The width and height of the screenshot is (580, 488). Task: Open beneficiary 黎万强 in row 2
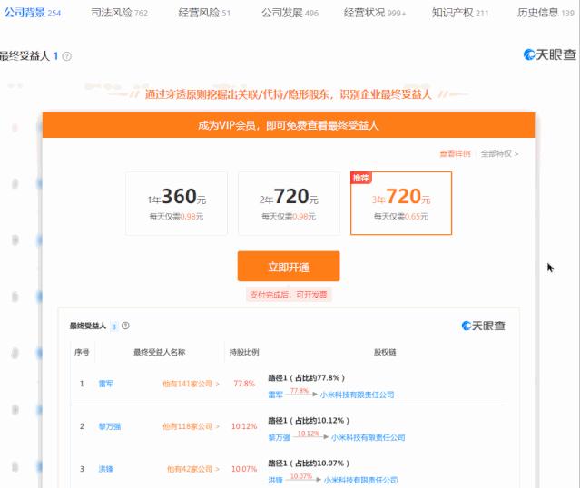(x=110, y=426)
